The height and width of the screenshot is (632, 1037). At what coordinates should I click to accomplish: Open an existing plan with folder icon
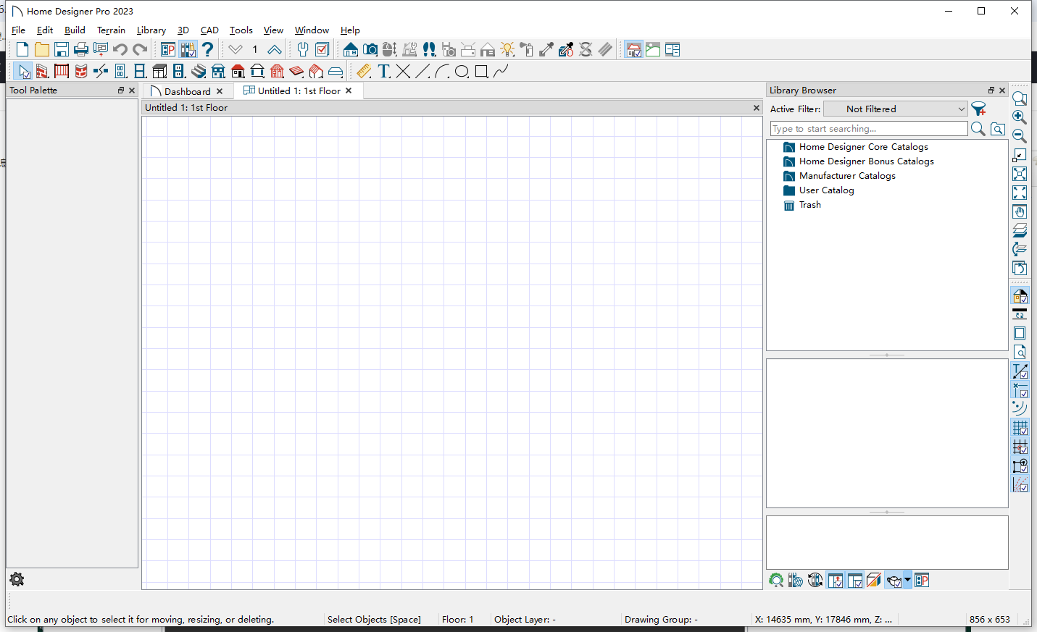click(x=42, y=49)
